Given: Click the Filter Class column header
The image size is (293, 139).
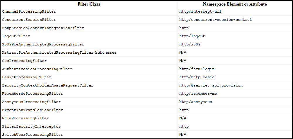Looking at the screenshot, I should (x=89, y=4).
